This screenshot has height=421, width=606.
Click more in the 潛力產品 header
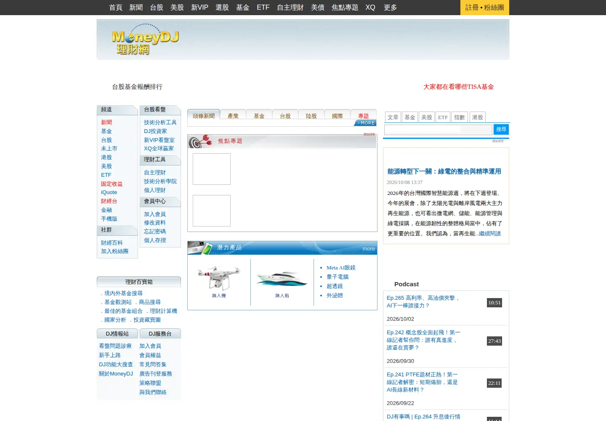[x=369, y=249]
